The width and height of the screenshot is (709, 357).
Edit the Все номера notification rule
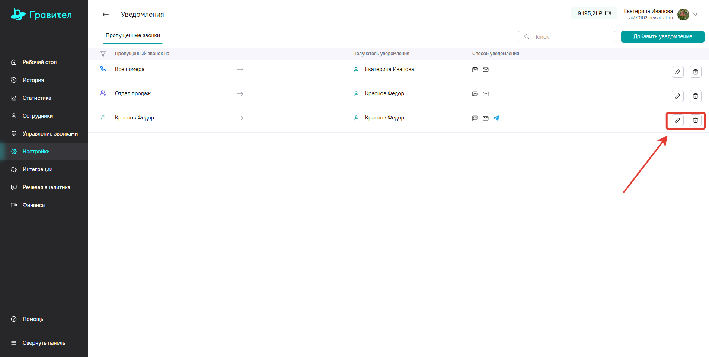[x=677, y=72]
